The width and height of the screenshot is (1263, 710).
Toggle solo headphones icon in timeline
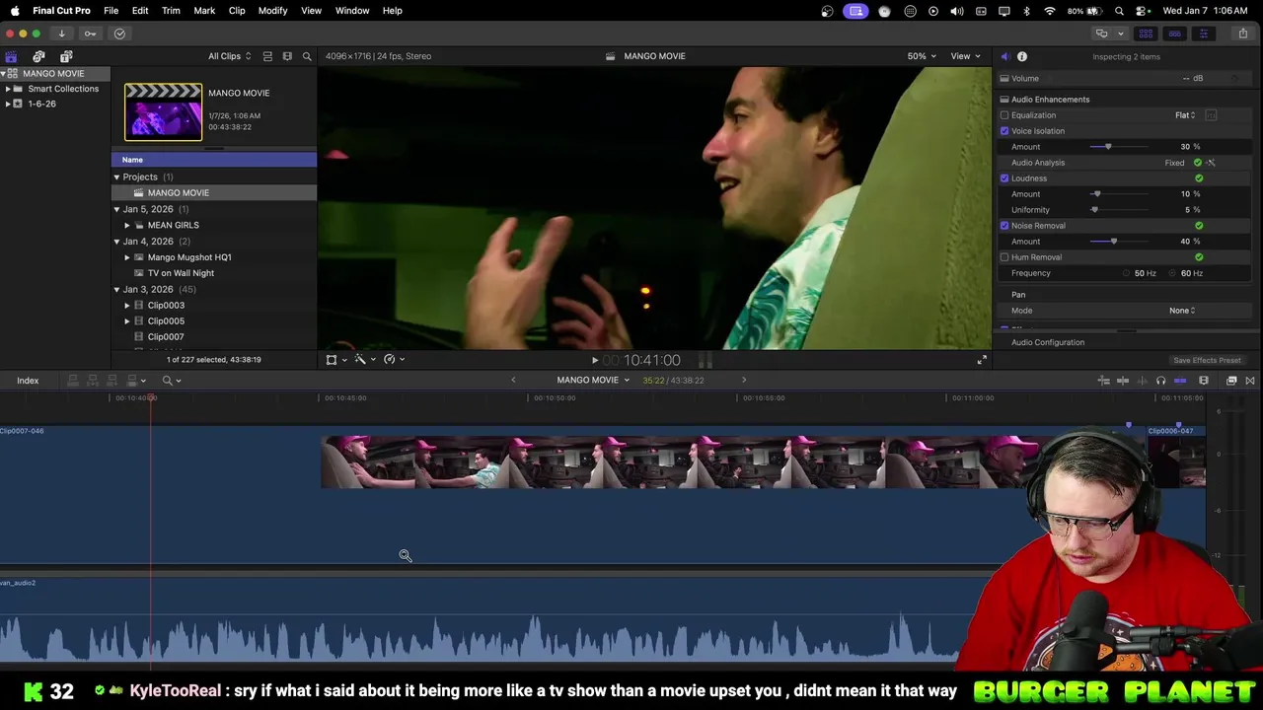[x=1160, y=381]
